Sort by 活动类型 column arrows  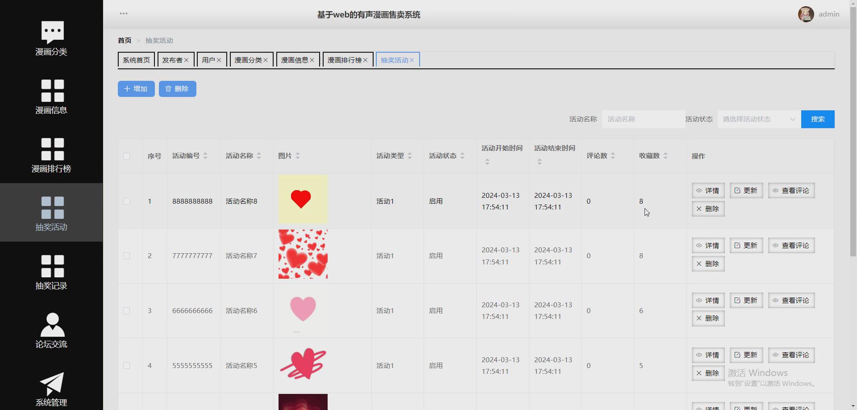click(x=410, y=156)
